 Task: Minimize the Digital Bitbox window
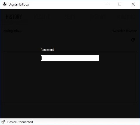107,4
